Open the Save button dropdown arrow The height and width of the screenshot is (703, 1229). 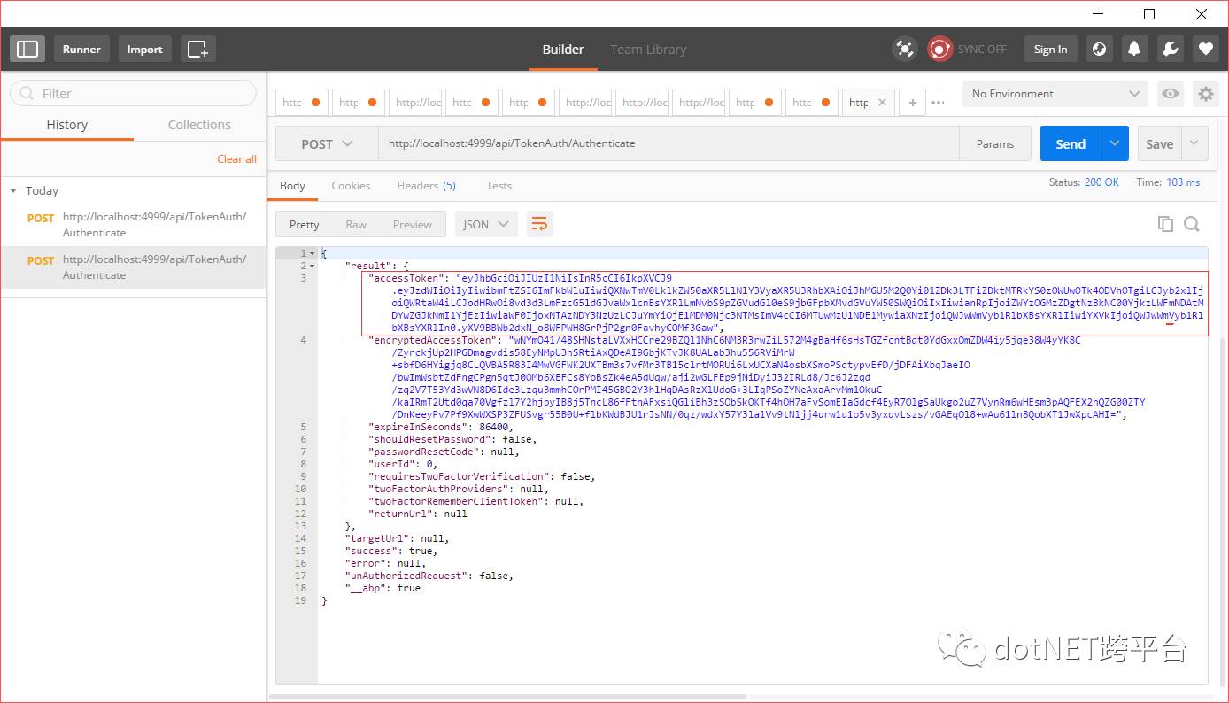[1194, 143]
